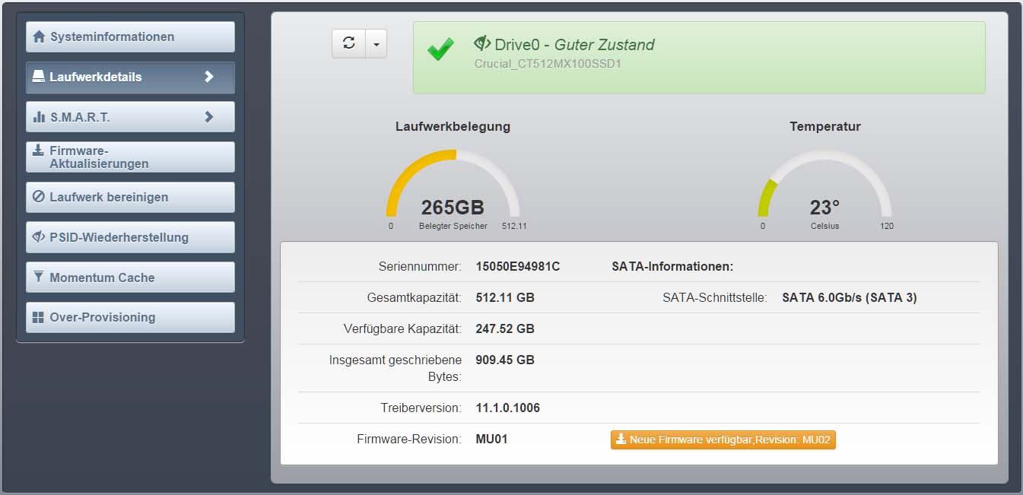Click the Treiberversion value 11.1.0.1006

507,408
